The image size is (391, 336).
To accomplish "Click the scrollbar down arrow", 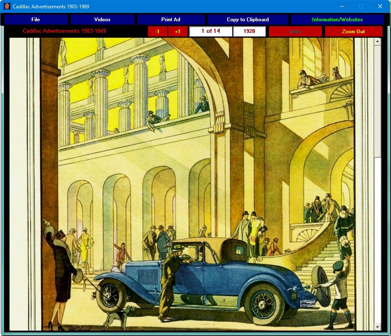I will (x=377, y=327).
